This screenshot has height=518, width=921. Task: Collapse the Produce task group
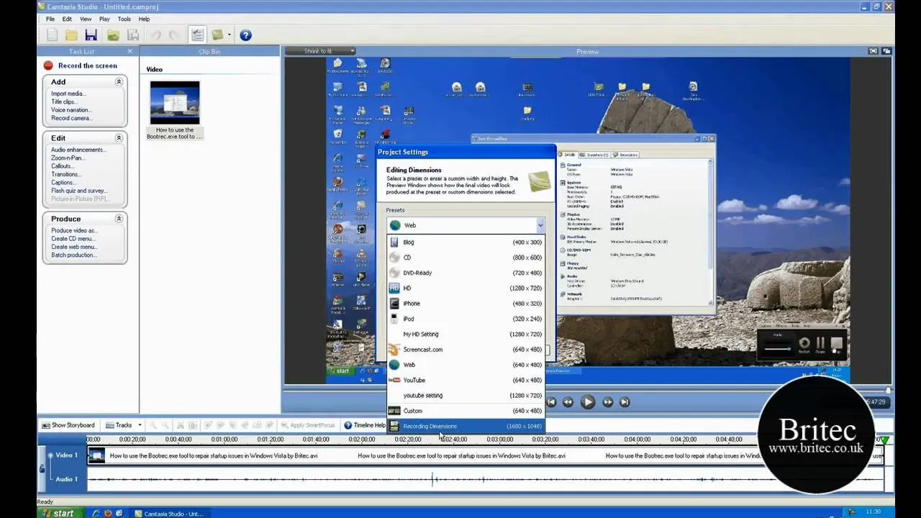(x=119, y=219)
